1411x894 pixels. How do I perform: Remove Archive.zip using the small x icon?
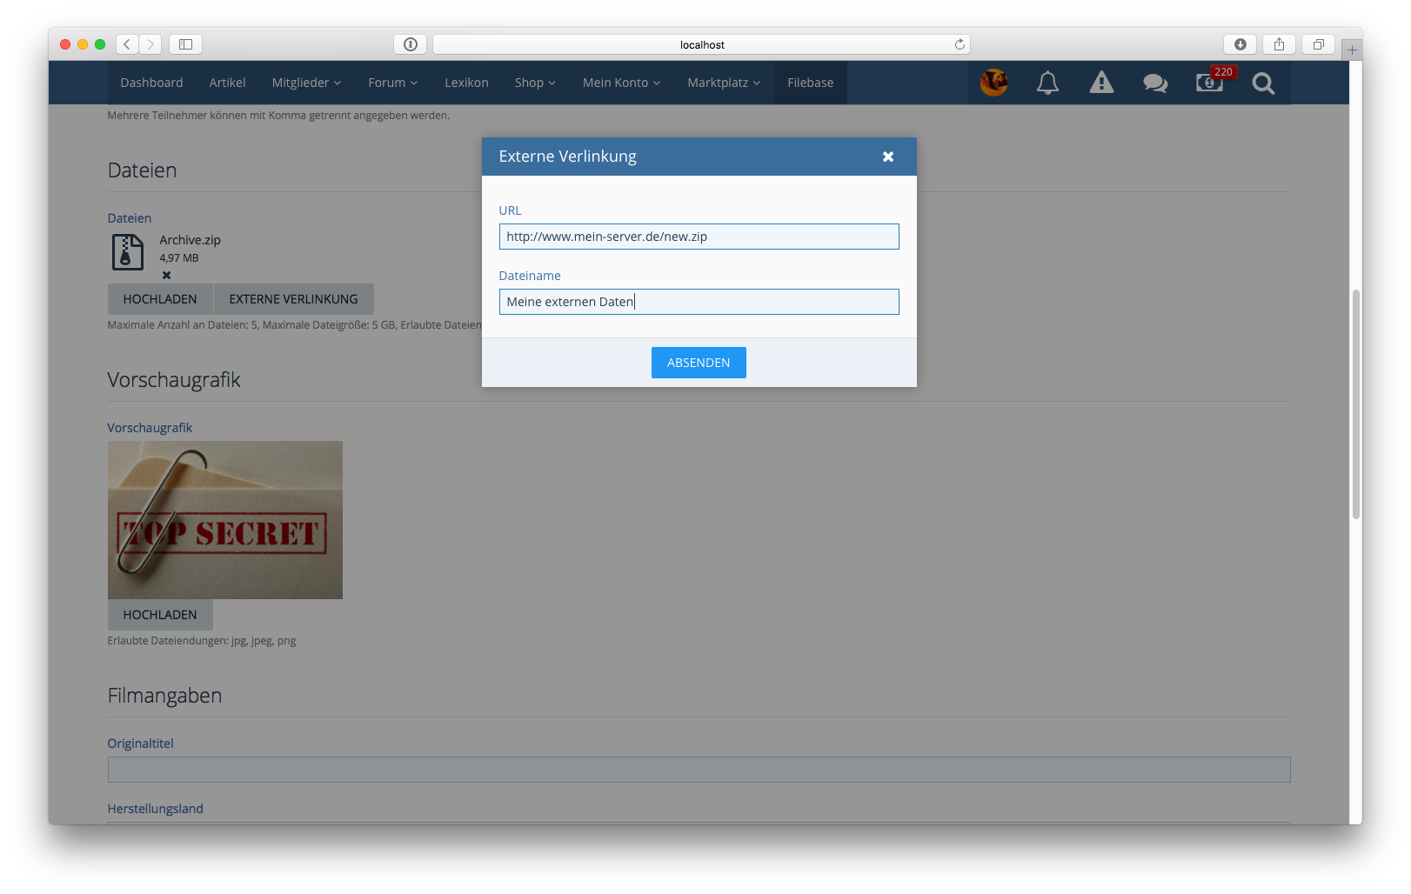point(166,276)
